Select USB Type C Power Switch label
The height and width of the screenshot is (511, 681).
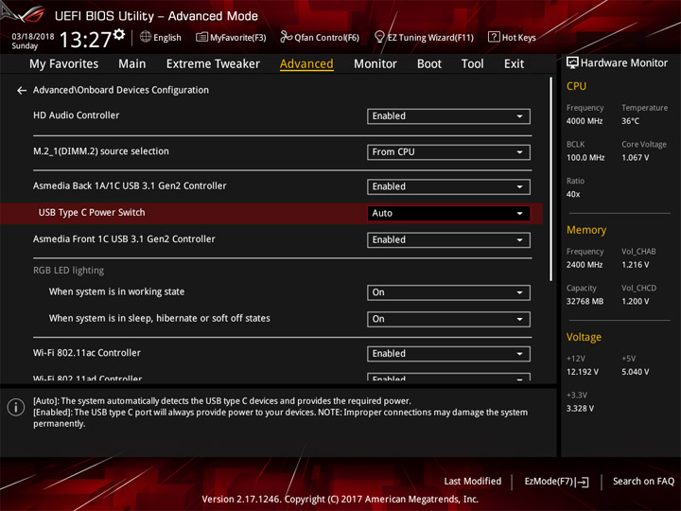[92, 213]
